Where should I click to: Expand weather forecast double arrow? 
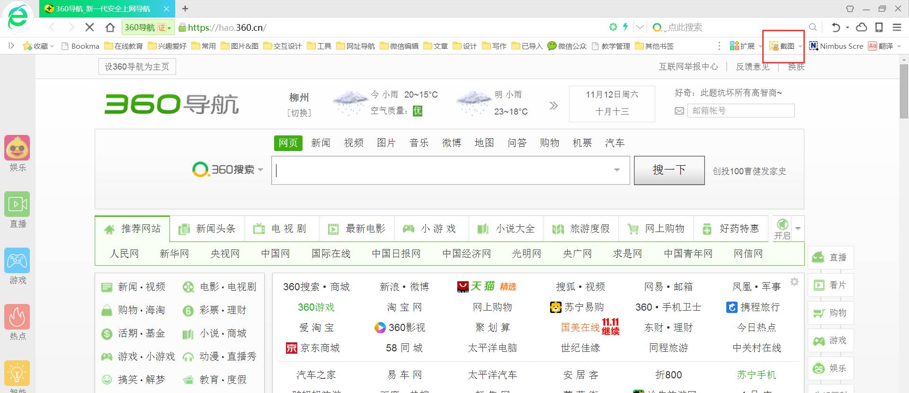(553, 105)
